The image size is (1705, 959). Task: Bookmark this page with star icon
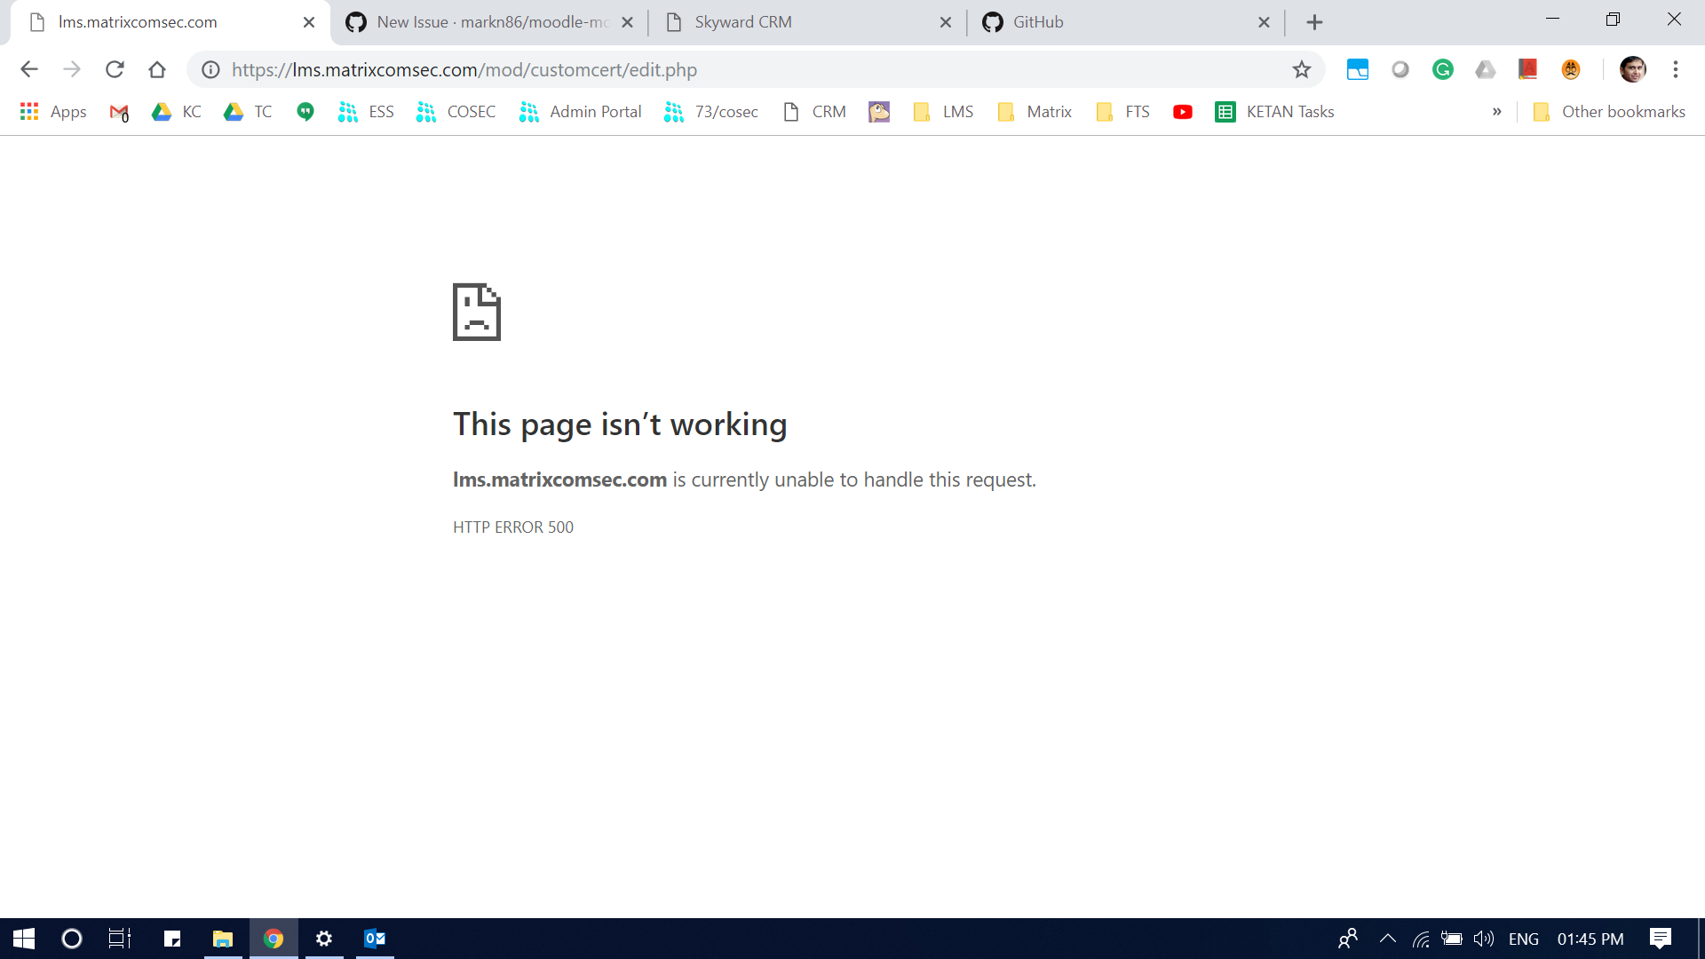(1301, 69)
